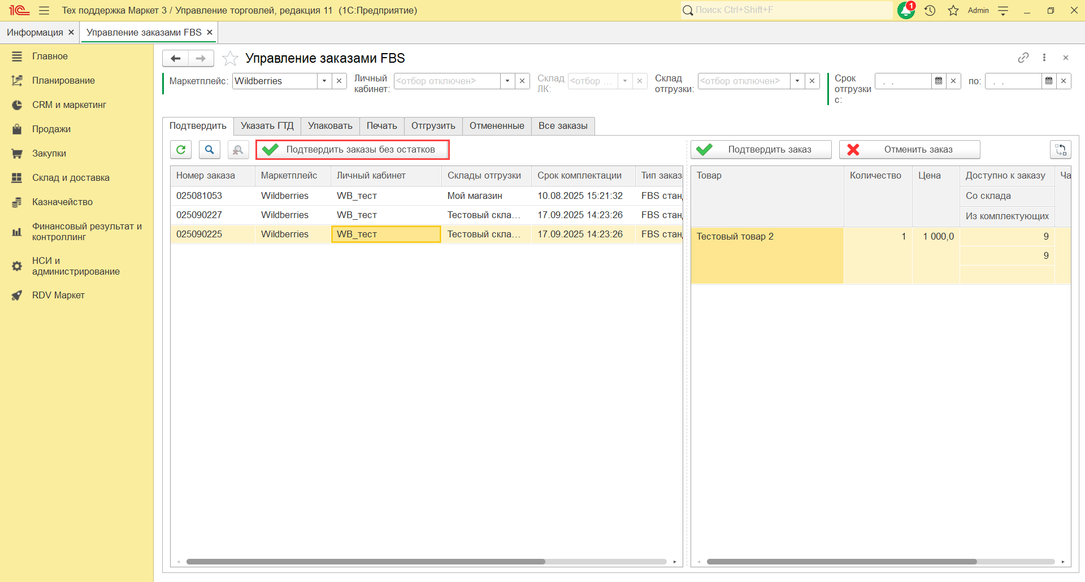
Task: Click the get link chain icon
Action: click(x=1023, y=58)
